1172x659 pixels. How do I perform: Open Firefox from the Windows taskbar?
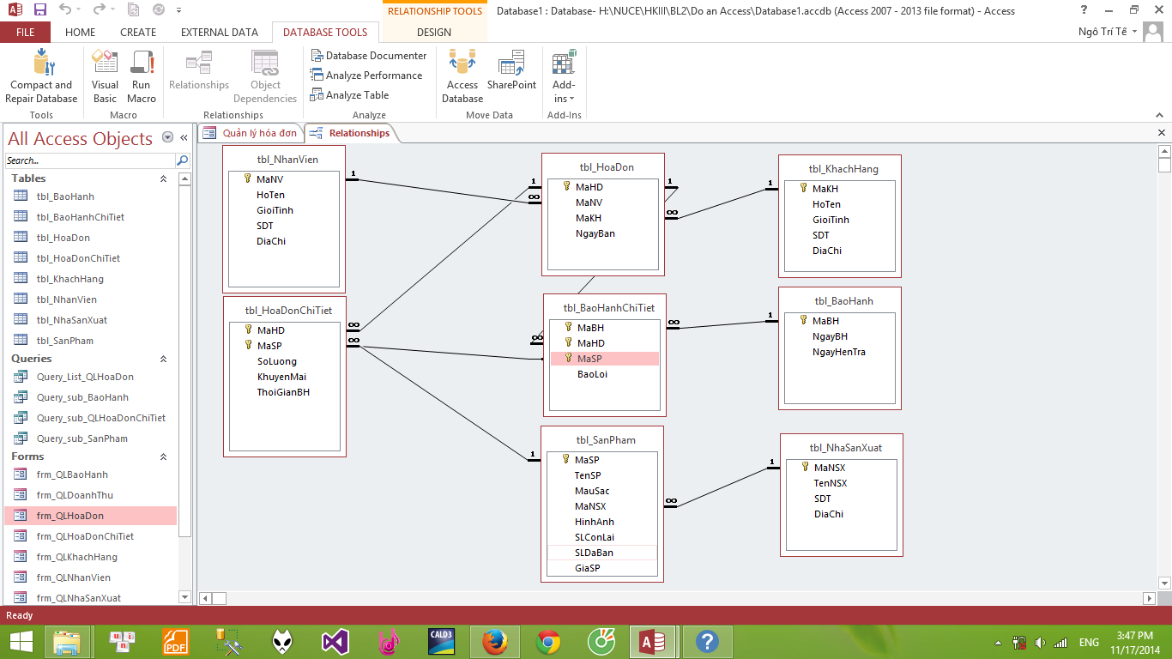[x=494, y=642]
